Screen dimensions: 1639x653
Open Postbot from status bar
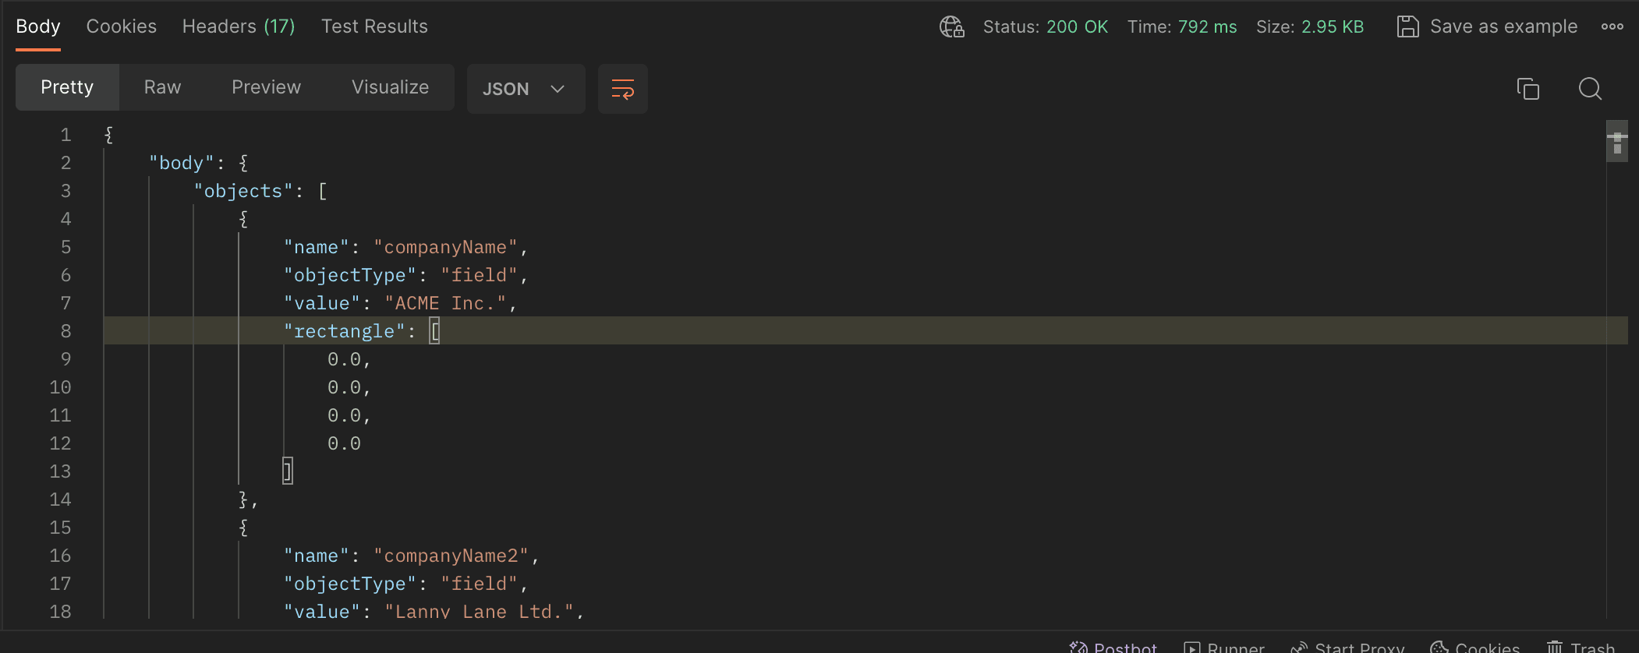(1113, 647)
